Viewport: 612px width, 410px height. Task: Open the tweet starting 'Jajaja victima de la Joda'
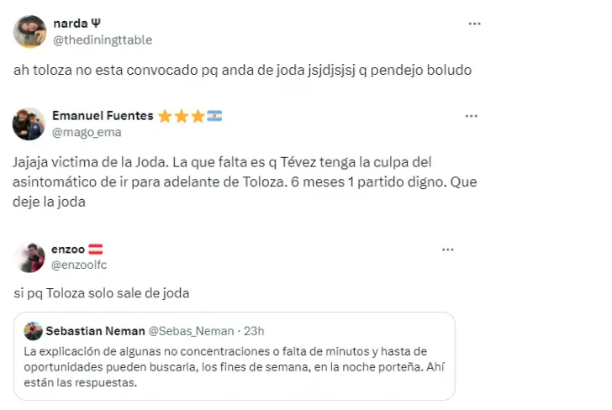(245, 181)
